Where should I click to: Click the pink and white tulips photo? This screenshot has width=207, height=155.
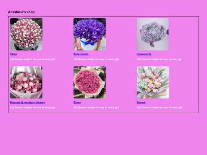26,34
